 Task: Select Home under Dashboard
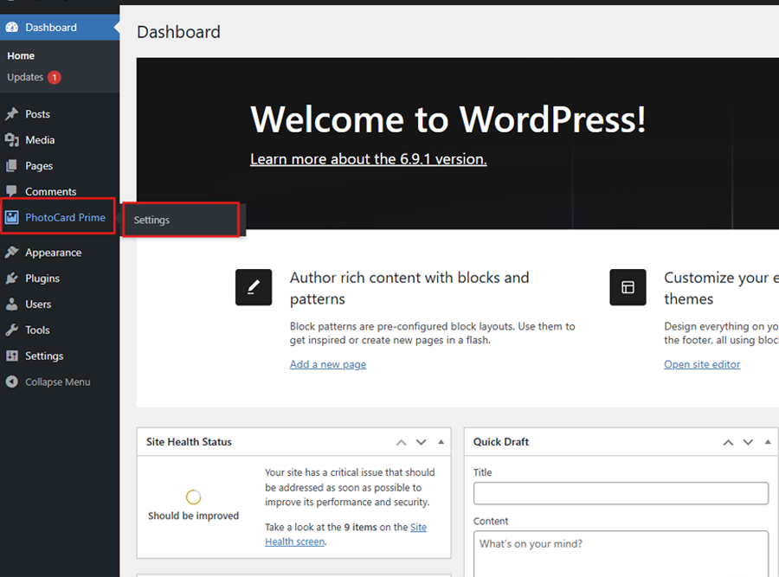point(21,55)
